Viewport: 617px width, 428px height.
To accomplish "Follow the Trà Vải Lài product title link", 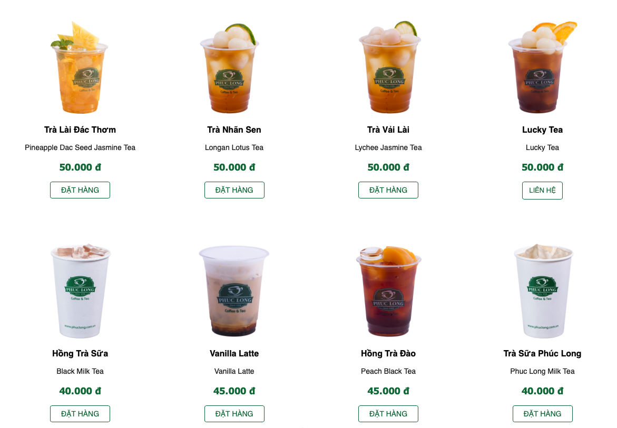I will pos(388,130).
